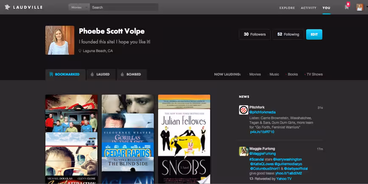Click the Pitchfork avatar icon in News
The width and height of the screenshot is (368, 184).
(244, 110)
